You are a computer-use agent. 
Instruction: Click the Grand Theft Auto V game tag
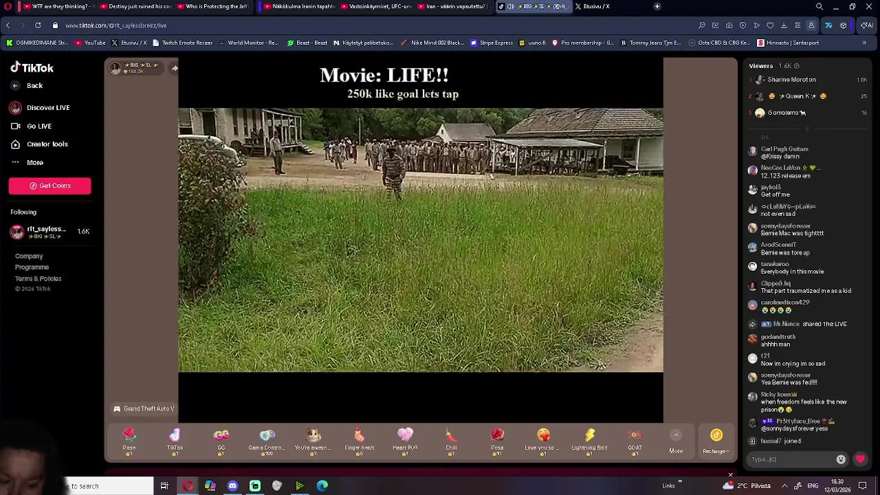pyautogui.click(x=144, y=408)
